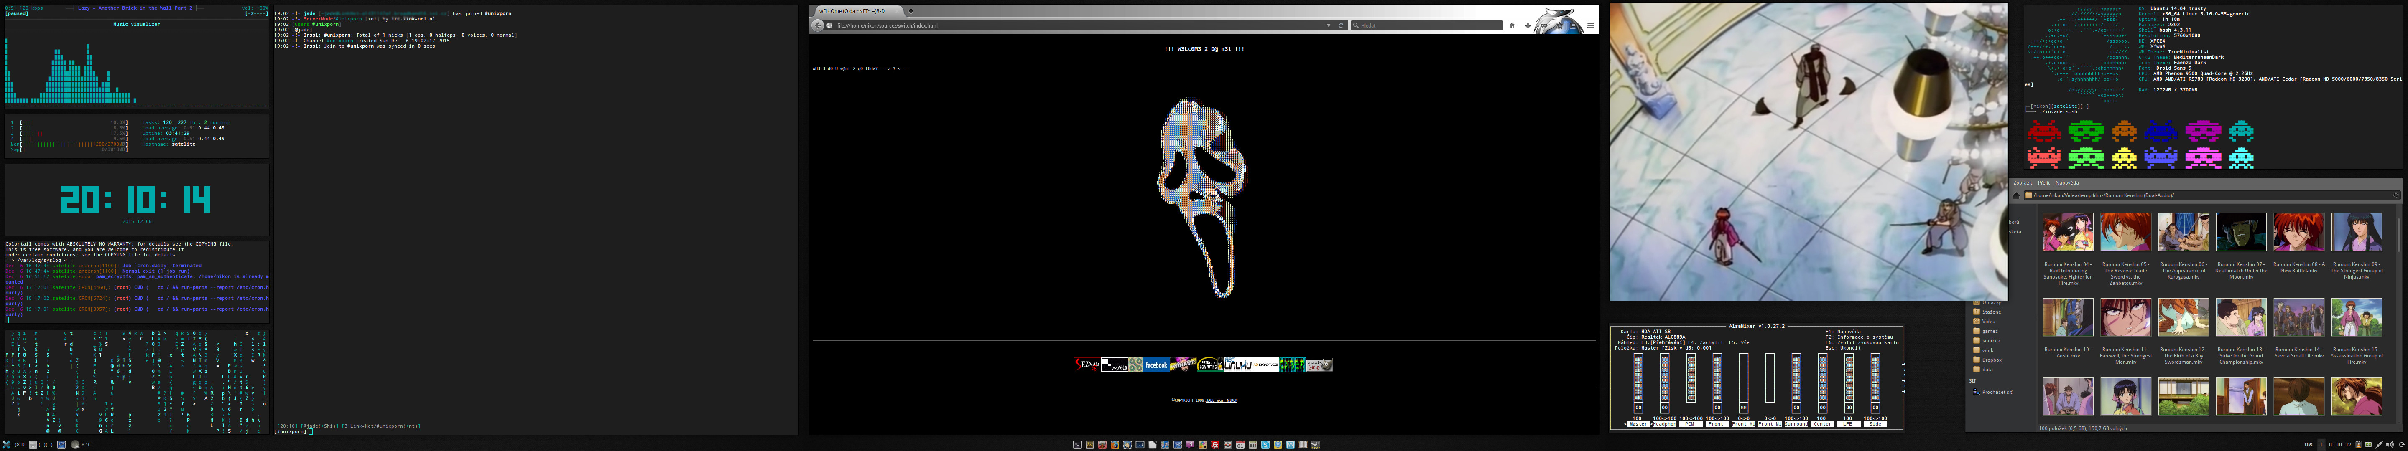Open the Firefox hamburger menu

1591,25
